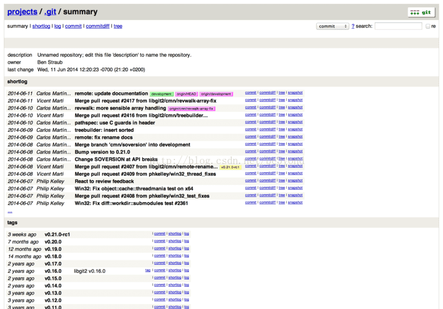This screenshot has width=443, height=309.
Task: Click author 'Philip Kelley' on 'React to review feedback' row
Action: 50,181
